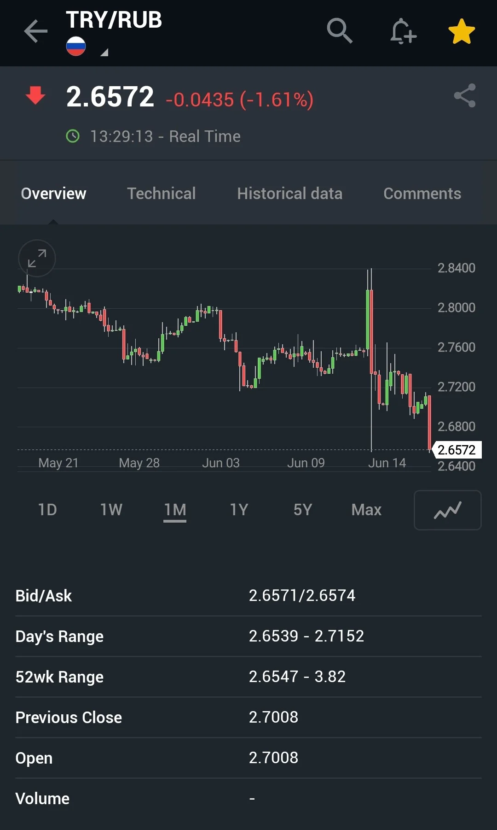Toggle the yellow favorite star
The height and width of the screenshot is (830, 497).
(462, 31)
